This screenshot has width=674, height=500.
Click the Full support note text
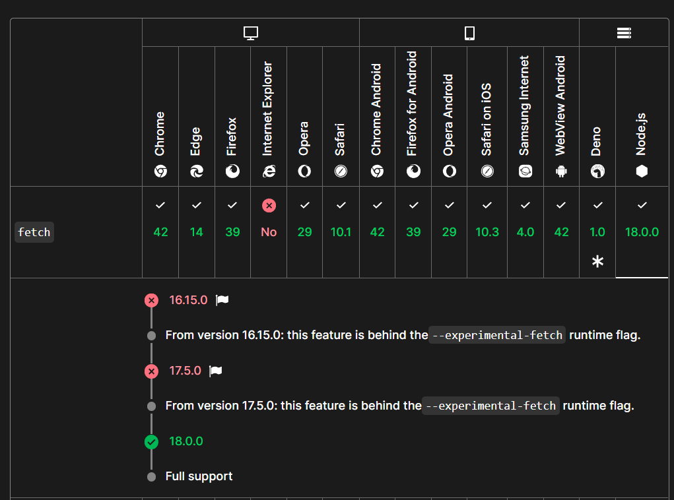pyautogui.click(x=199, y=476)
